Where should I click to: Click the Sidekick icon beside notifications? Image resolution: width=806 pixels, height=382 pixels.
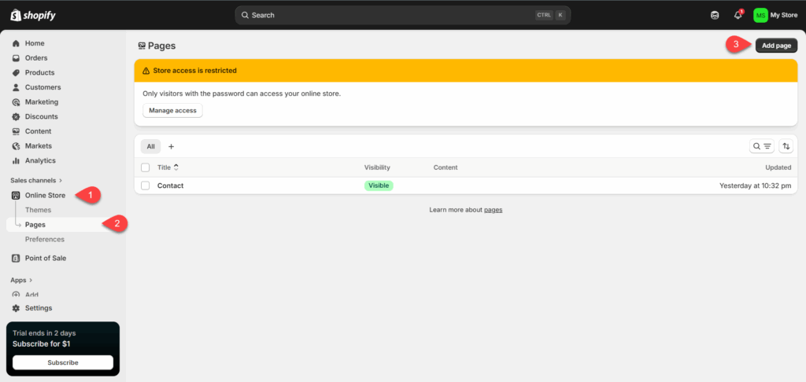point(715,15)
